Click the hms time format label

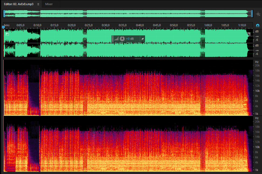point(7,25)
